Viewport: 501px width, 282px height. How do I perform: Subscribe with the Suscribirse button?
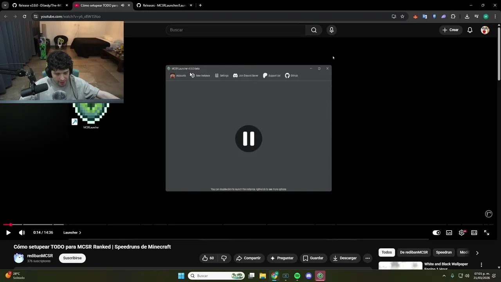(72, 258)
